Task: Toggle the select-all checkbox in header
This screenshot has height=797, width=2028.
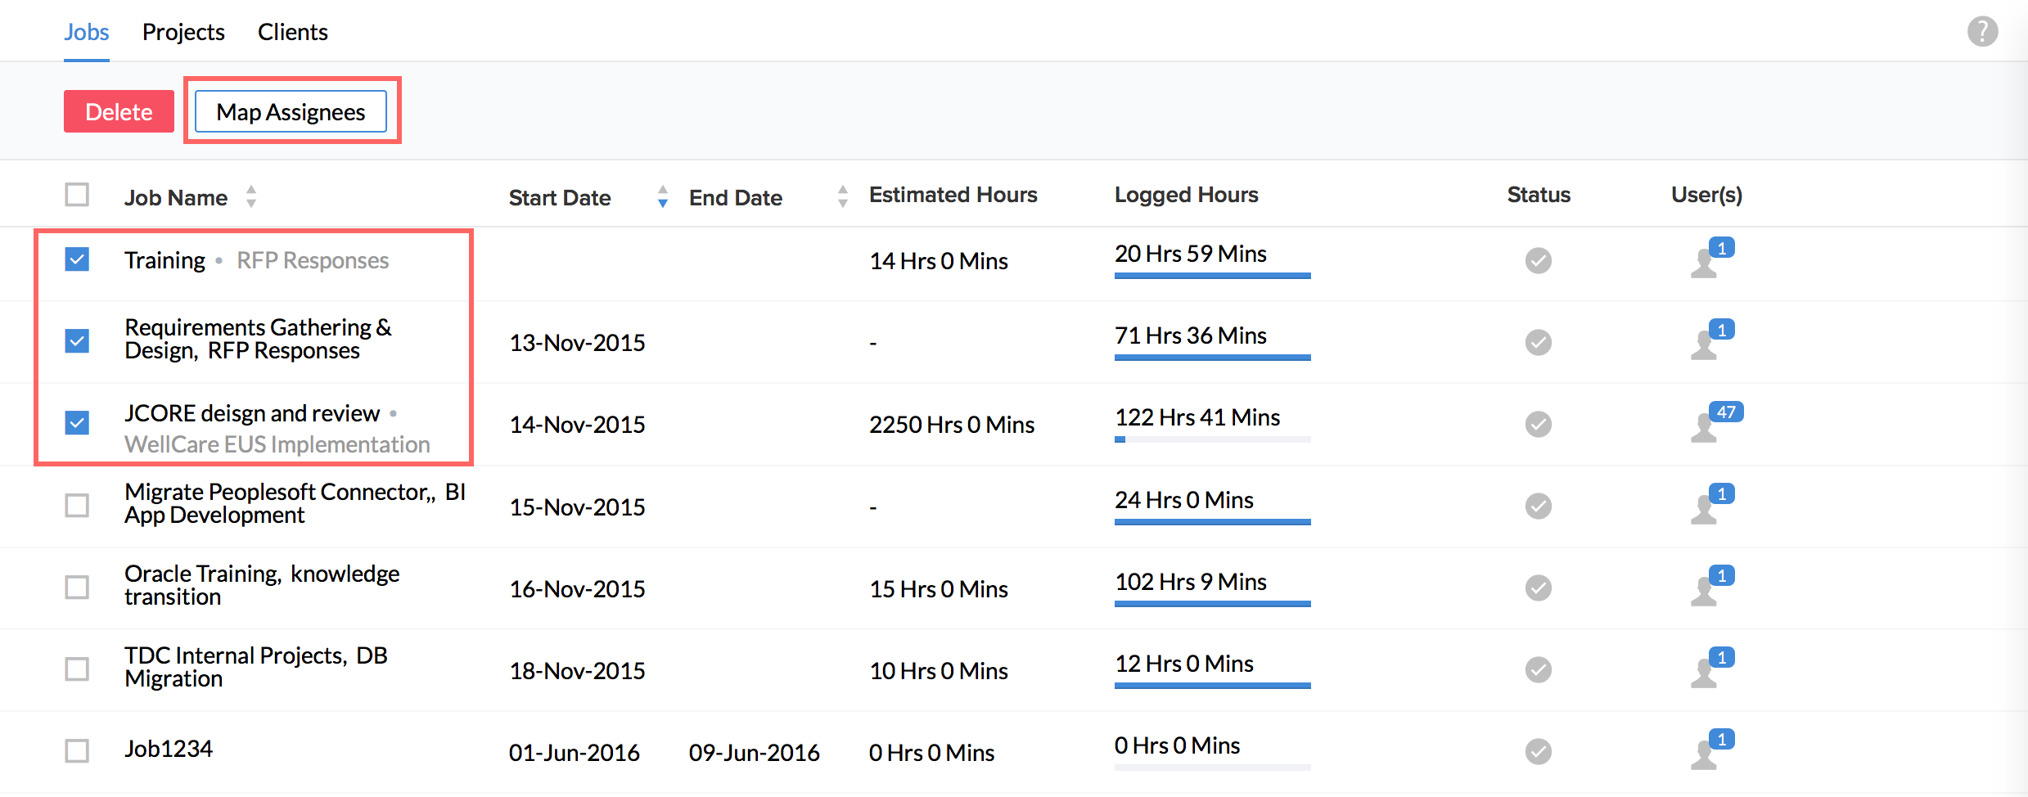Action: coord(77,195)
